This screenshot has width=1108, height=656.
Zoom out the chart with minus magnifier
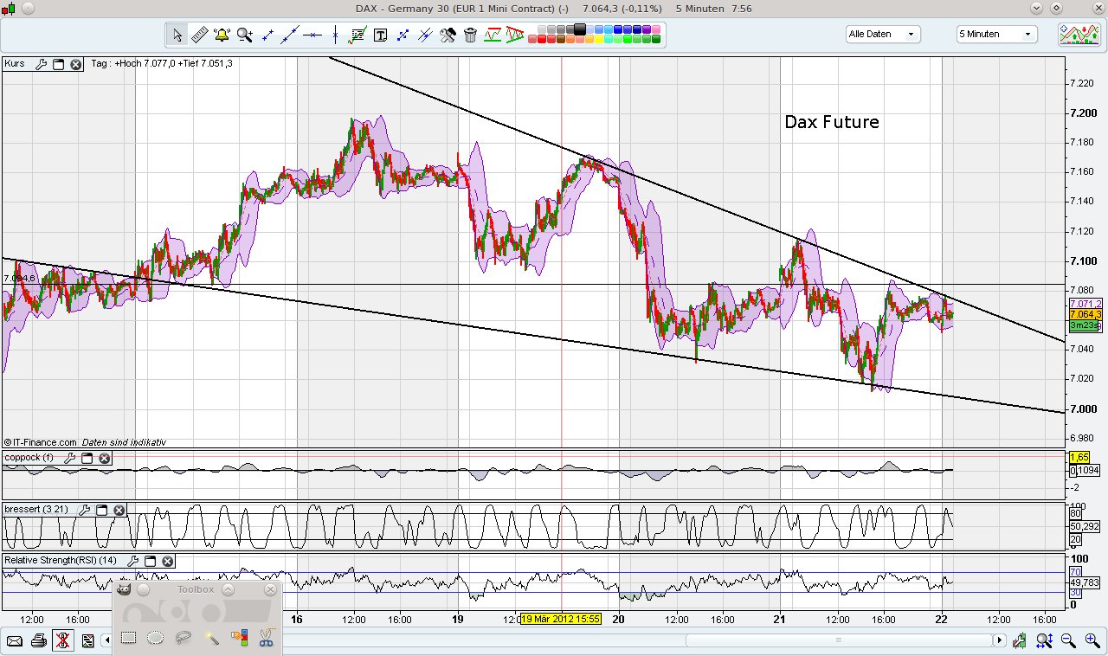(x=1068, y=640)
